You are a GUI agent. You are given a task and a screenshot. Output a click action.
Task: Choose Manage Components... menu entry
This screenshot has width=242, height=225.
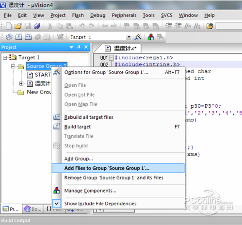point(118,191)
